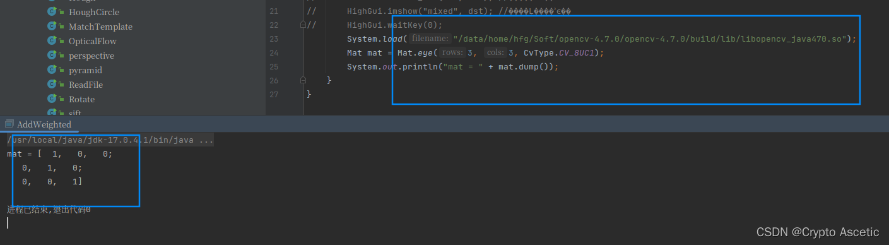Click the System.out.println statement

(x=453, y=67)
